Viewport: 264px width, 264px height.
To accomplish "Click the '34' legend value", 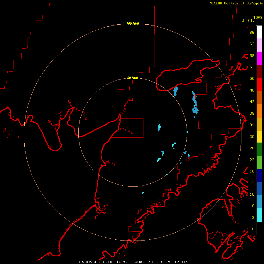I will [x=252, y=125].
